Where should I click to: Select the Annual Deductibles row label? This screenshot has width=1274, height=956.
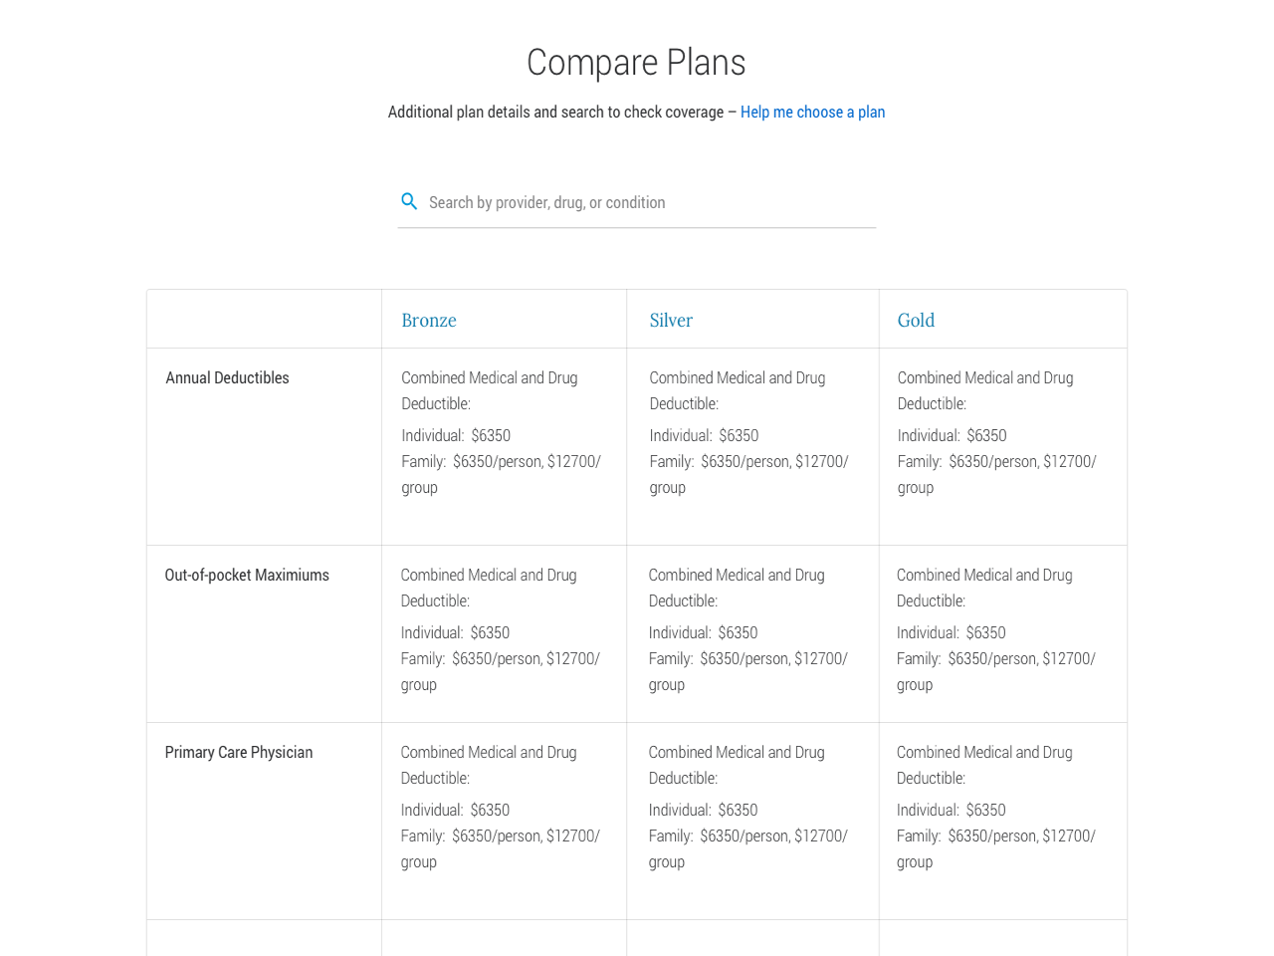pos(227,378)
